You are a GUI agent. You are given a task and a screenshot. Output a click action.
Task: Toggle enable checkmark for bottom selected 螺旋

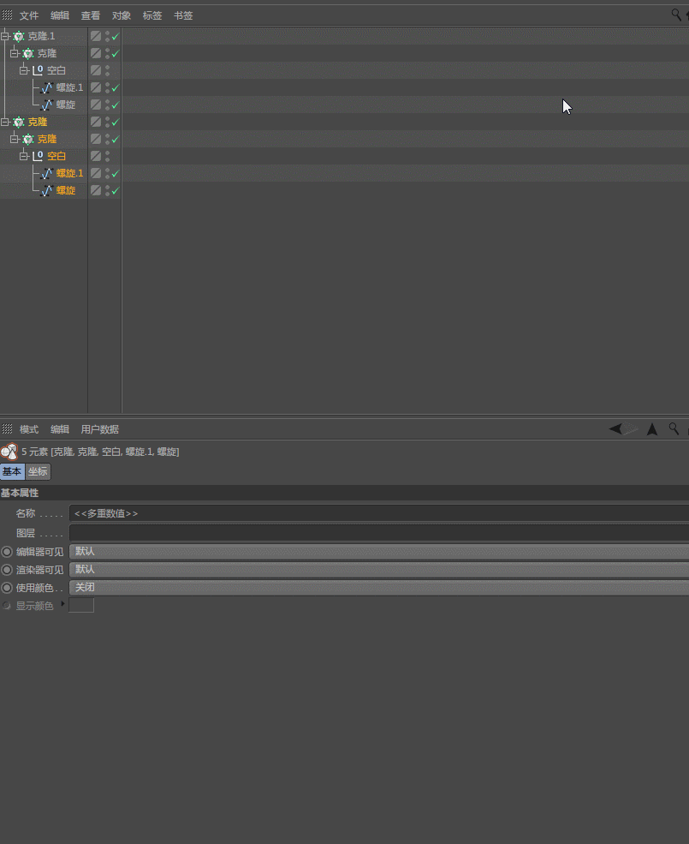coord(116,190)
